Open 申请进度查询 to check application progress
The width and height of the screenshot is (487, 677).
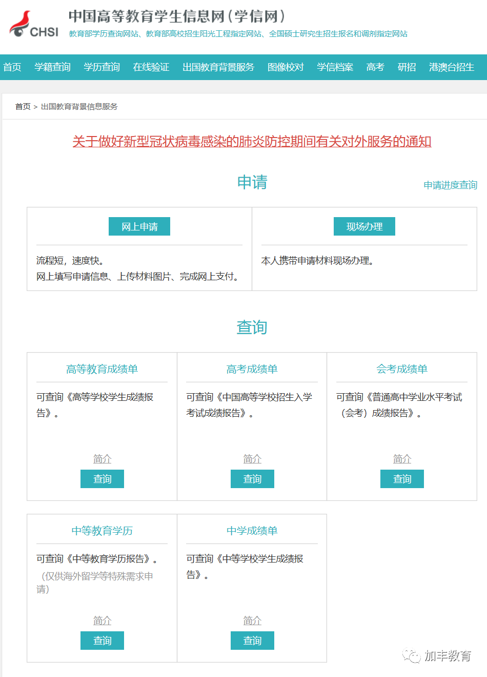pyautogui.click(x=450, y=185)
